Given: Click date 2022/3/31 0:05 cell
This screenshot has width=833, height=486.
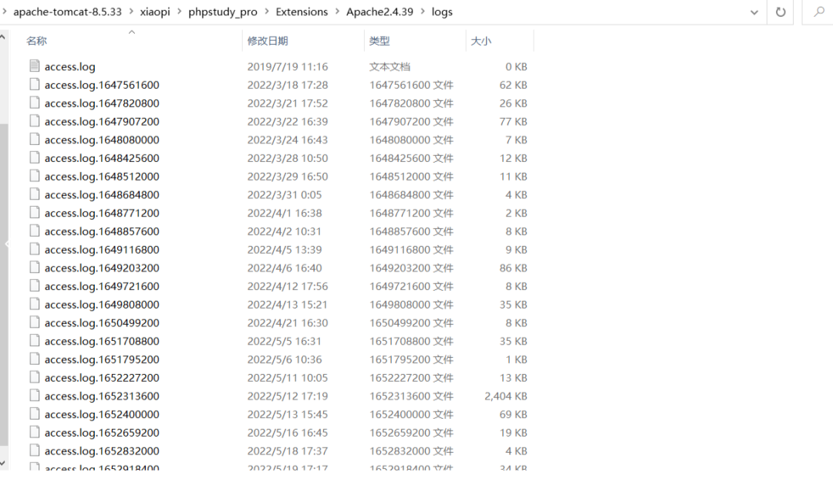Looking at the screenshot, I should 284,195.
